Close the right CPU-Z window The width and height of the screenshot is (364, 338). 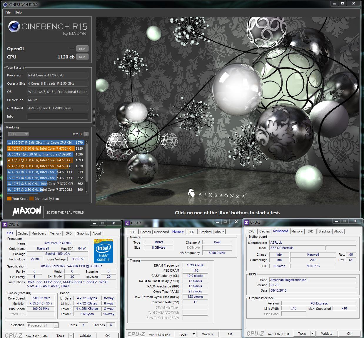(355, 221)
